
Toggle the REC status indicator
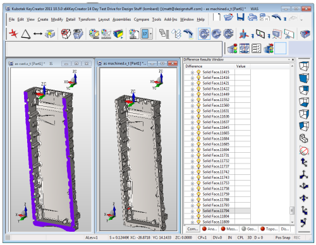pyautogui.click(x=297, y=237)
